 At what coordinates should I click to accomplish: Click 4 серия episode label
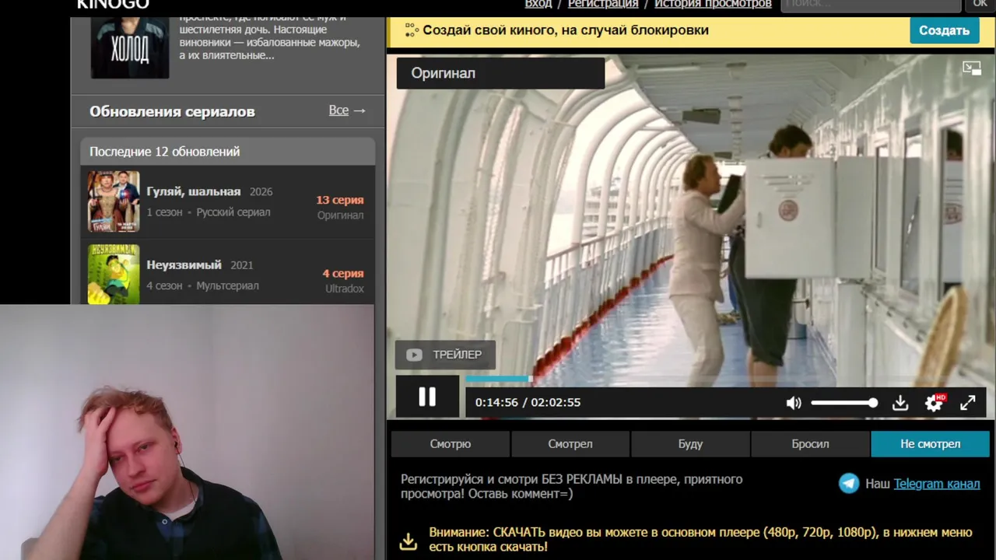(343, 274)
